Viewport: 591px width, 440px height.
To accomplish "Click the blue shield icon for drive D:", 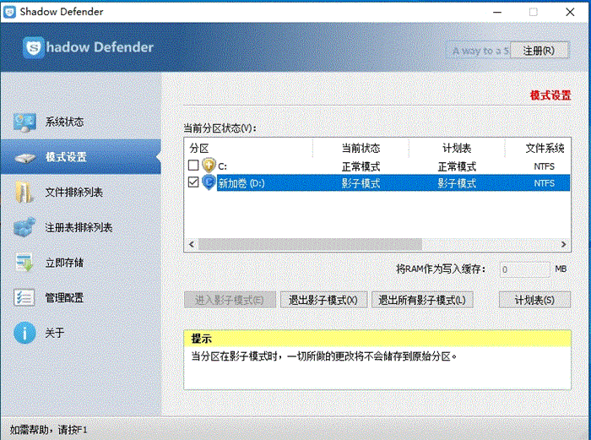I will (x=209, y=182).
